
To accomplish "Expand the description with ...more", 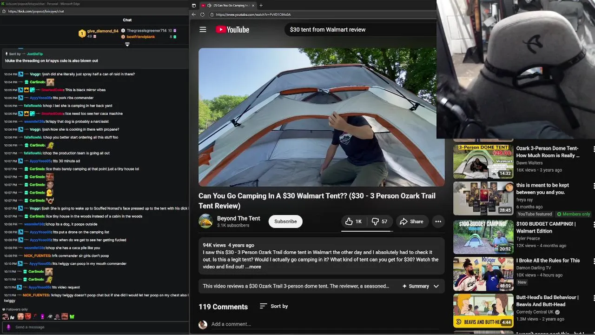I will pos(253,267).
